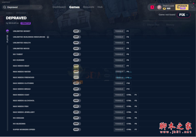Click the Discussion chat icon
The image size is (196, 137).
pos(144,25)
